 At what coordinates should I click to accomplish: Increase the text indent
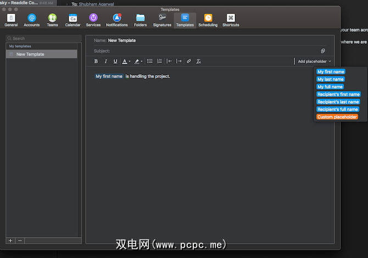pos(179,61)
